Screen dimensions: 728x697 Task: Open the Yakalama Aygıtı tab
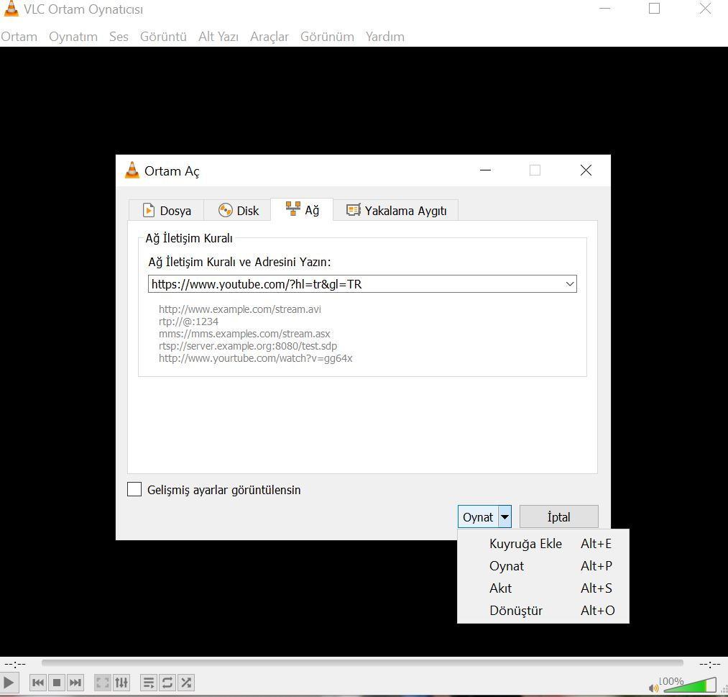tap(396, 210)
